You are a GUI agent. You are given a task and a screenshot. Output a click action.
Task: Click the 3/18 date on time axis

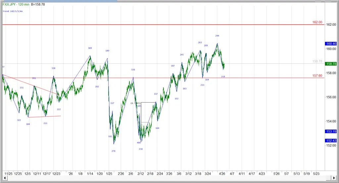(x=198, y=173)
